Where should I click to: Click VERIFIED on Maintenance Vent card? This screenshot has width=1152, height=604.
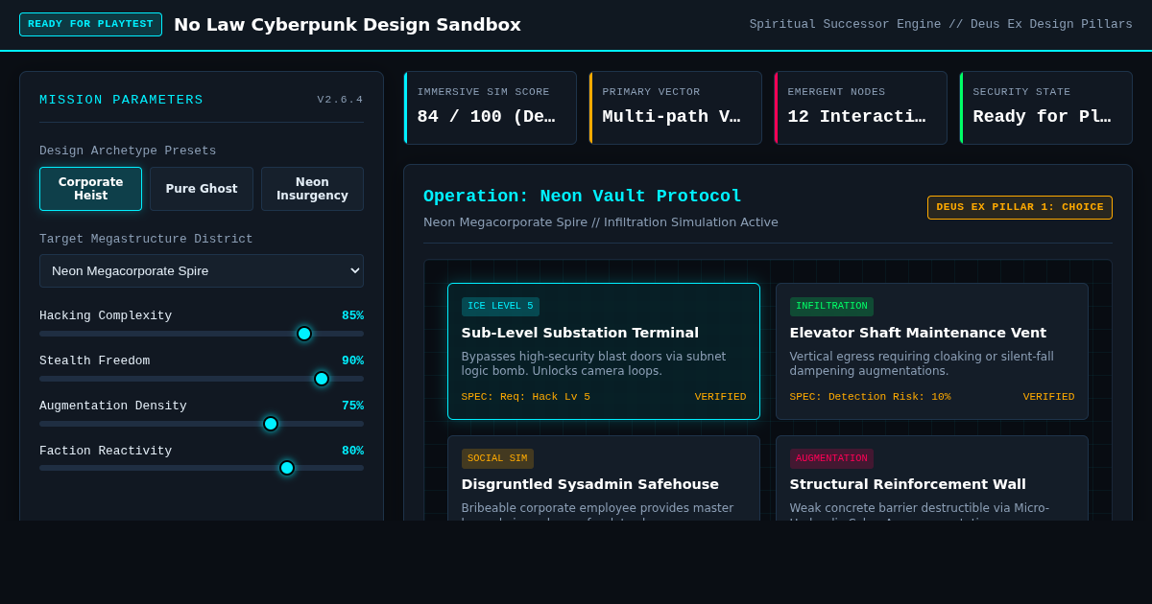(1048, 397)
